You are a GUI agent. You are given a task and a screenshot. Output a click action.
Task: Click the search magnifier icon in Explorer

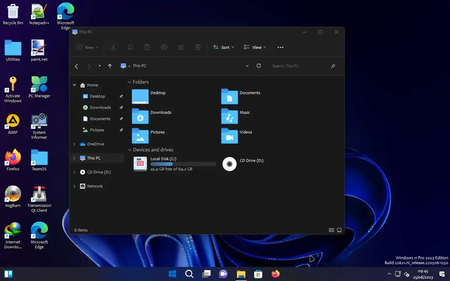pos(333,66)
